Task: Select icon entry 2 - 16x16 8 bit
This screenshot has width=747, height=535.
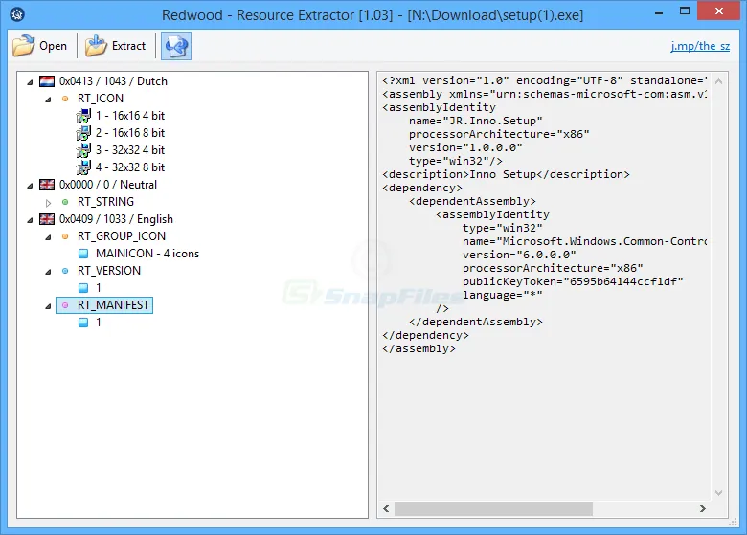Action: click(x=130, y=133)
